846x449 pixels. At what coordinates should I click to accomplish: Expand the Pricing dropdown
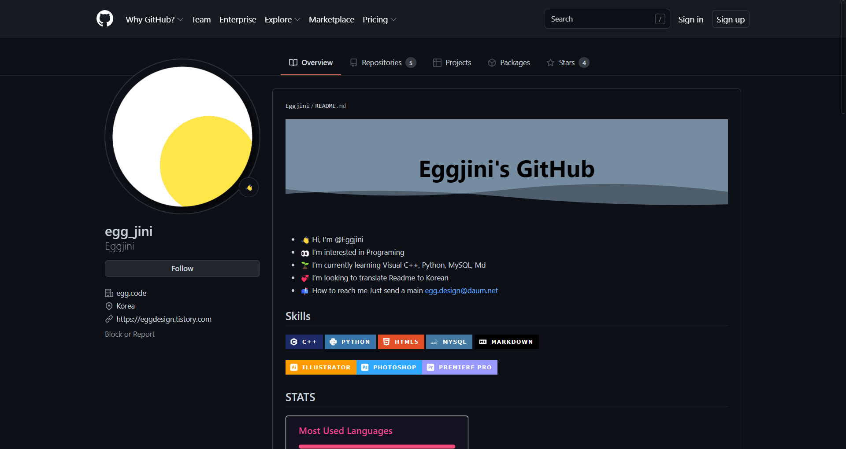[379, 19]
